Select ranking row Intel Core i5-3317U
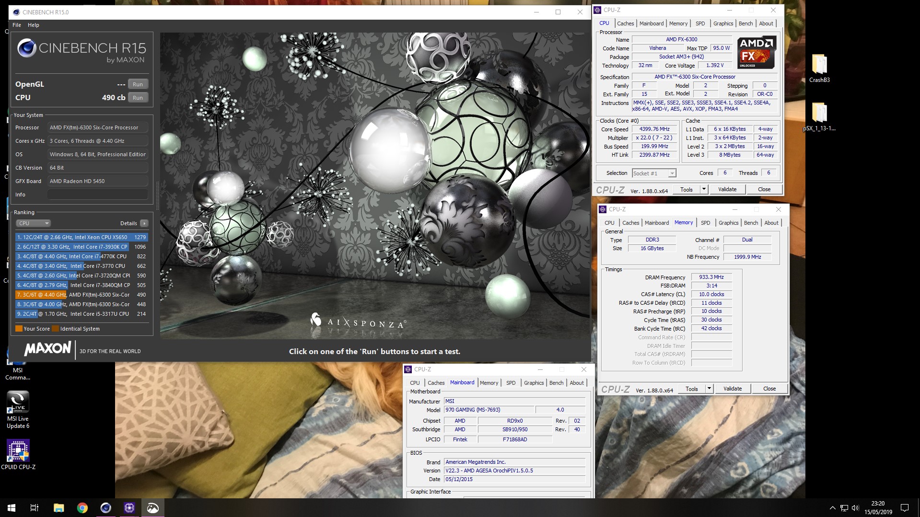The image size is (920, 517). pos(81,314)
